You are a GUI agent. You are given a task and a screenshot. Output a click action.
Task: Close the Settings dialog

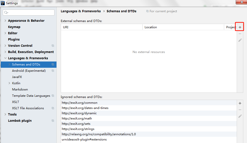coord(241,2)
